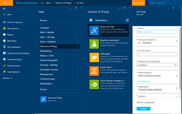Open Resource groups cube icon
This screenshot has width=182, height=114.
(4, 22)
